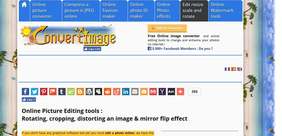Share to Tumblr with its icon
Screen dimensions: 282x136
pyautogui.click(x=62, y=92)
